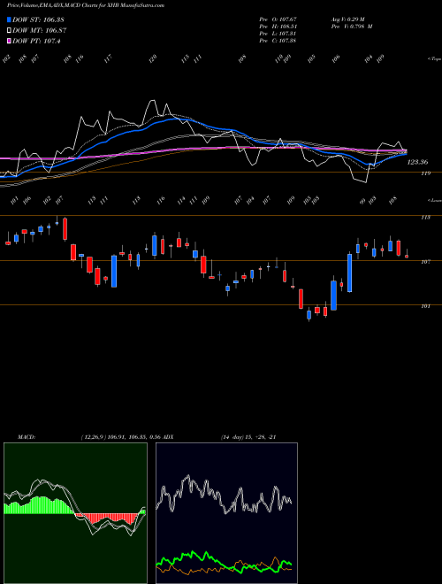Click the 'Pre L: 107.31' value
The width and height of the screenshot is (442, 584).
pyautogui.click(x=278, y=34)
